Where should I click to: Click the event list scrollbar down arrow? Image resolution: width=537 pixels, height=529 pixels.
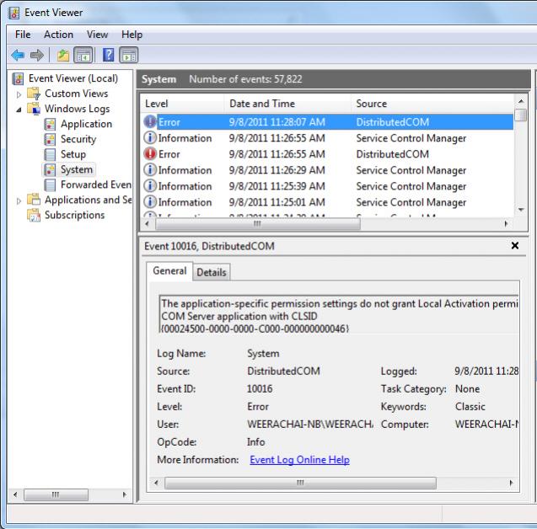coord(520,210)
